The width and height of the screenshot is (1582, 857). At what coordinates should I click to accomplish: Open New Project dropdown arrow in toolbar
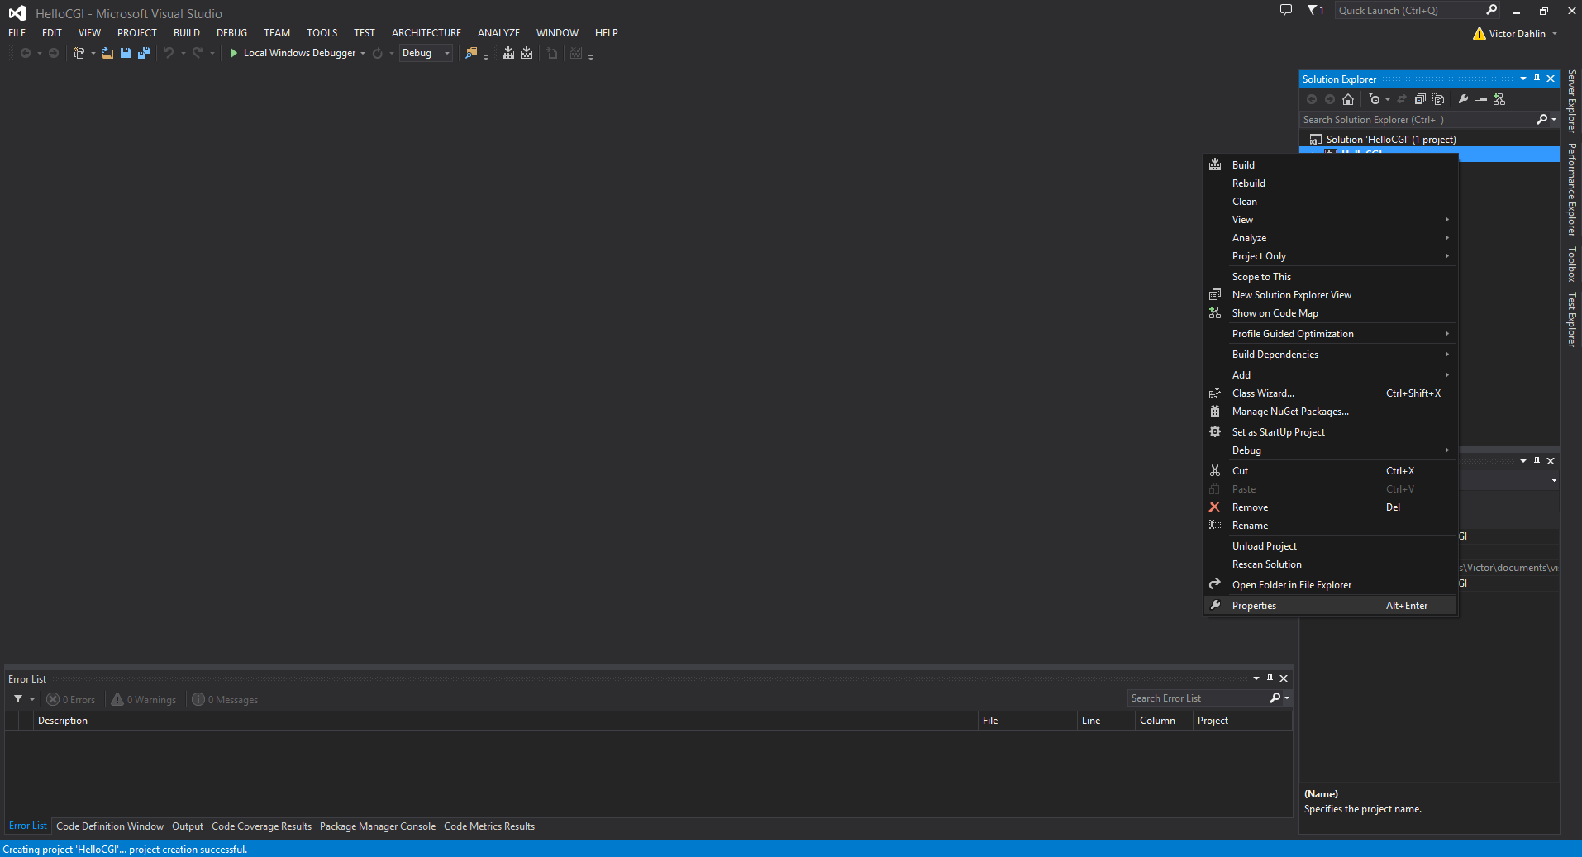point(93,53)
